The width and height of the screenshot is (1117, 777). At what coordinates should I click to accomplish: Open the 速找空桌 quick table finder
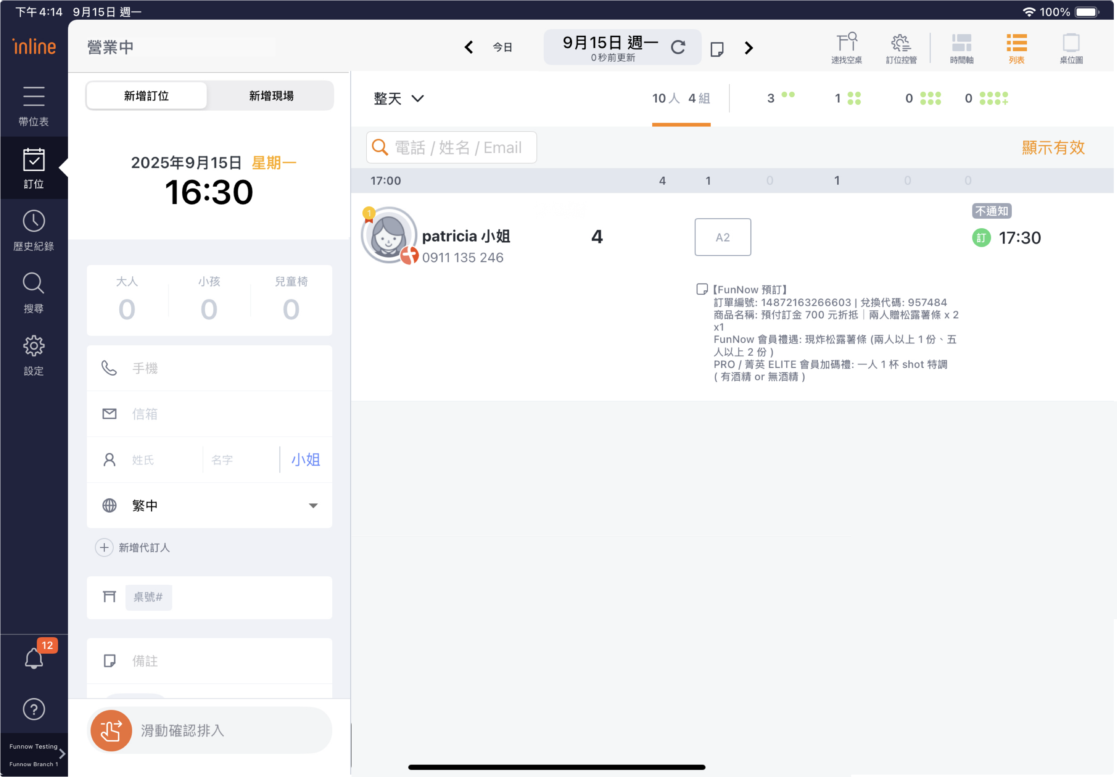pos(846,48)
